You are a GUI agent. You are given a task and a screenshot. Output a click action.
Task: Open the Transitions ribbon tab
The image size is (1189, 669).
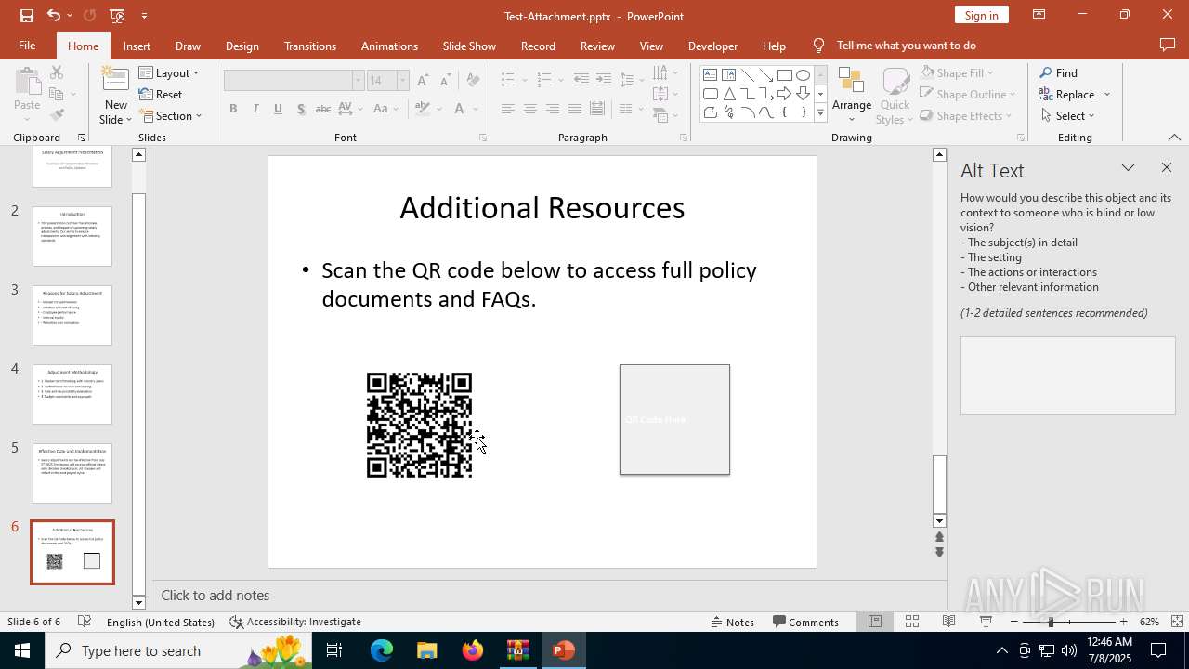pyautogui.click(x=309, y=46)
